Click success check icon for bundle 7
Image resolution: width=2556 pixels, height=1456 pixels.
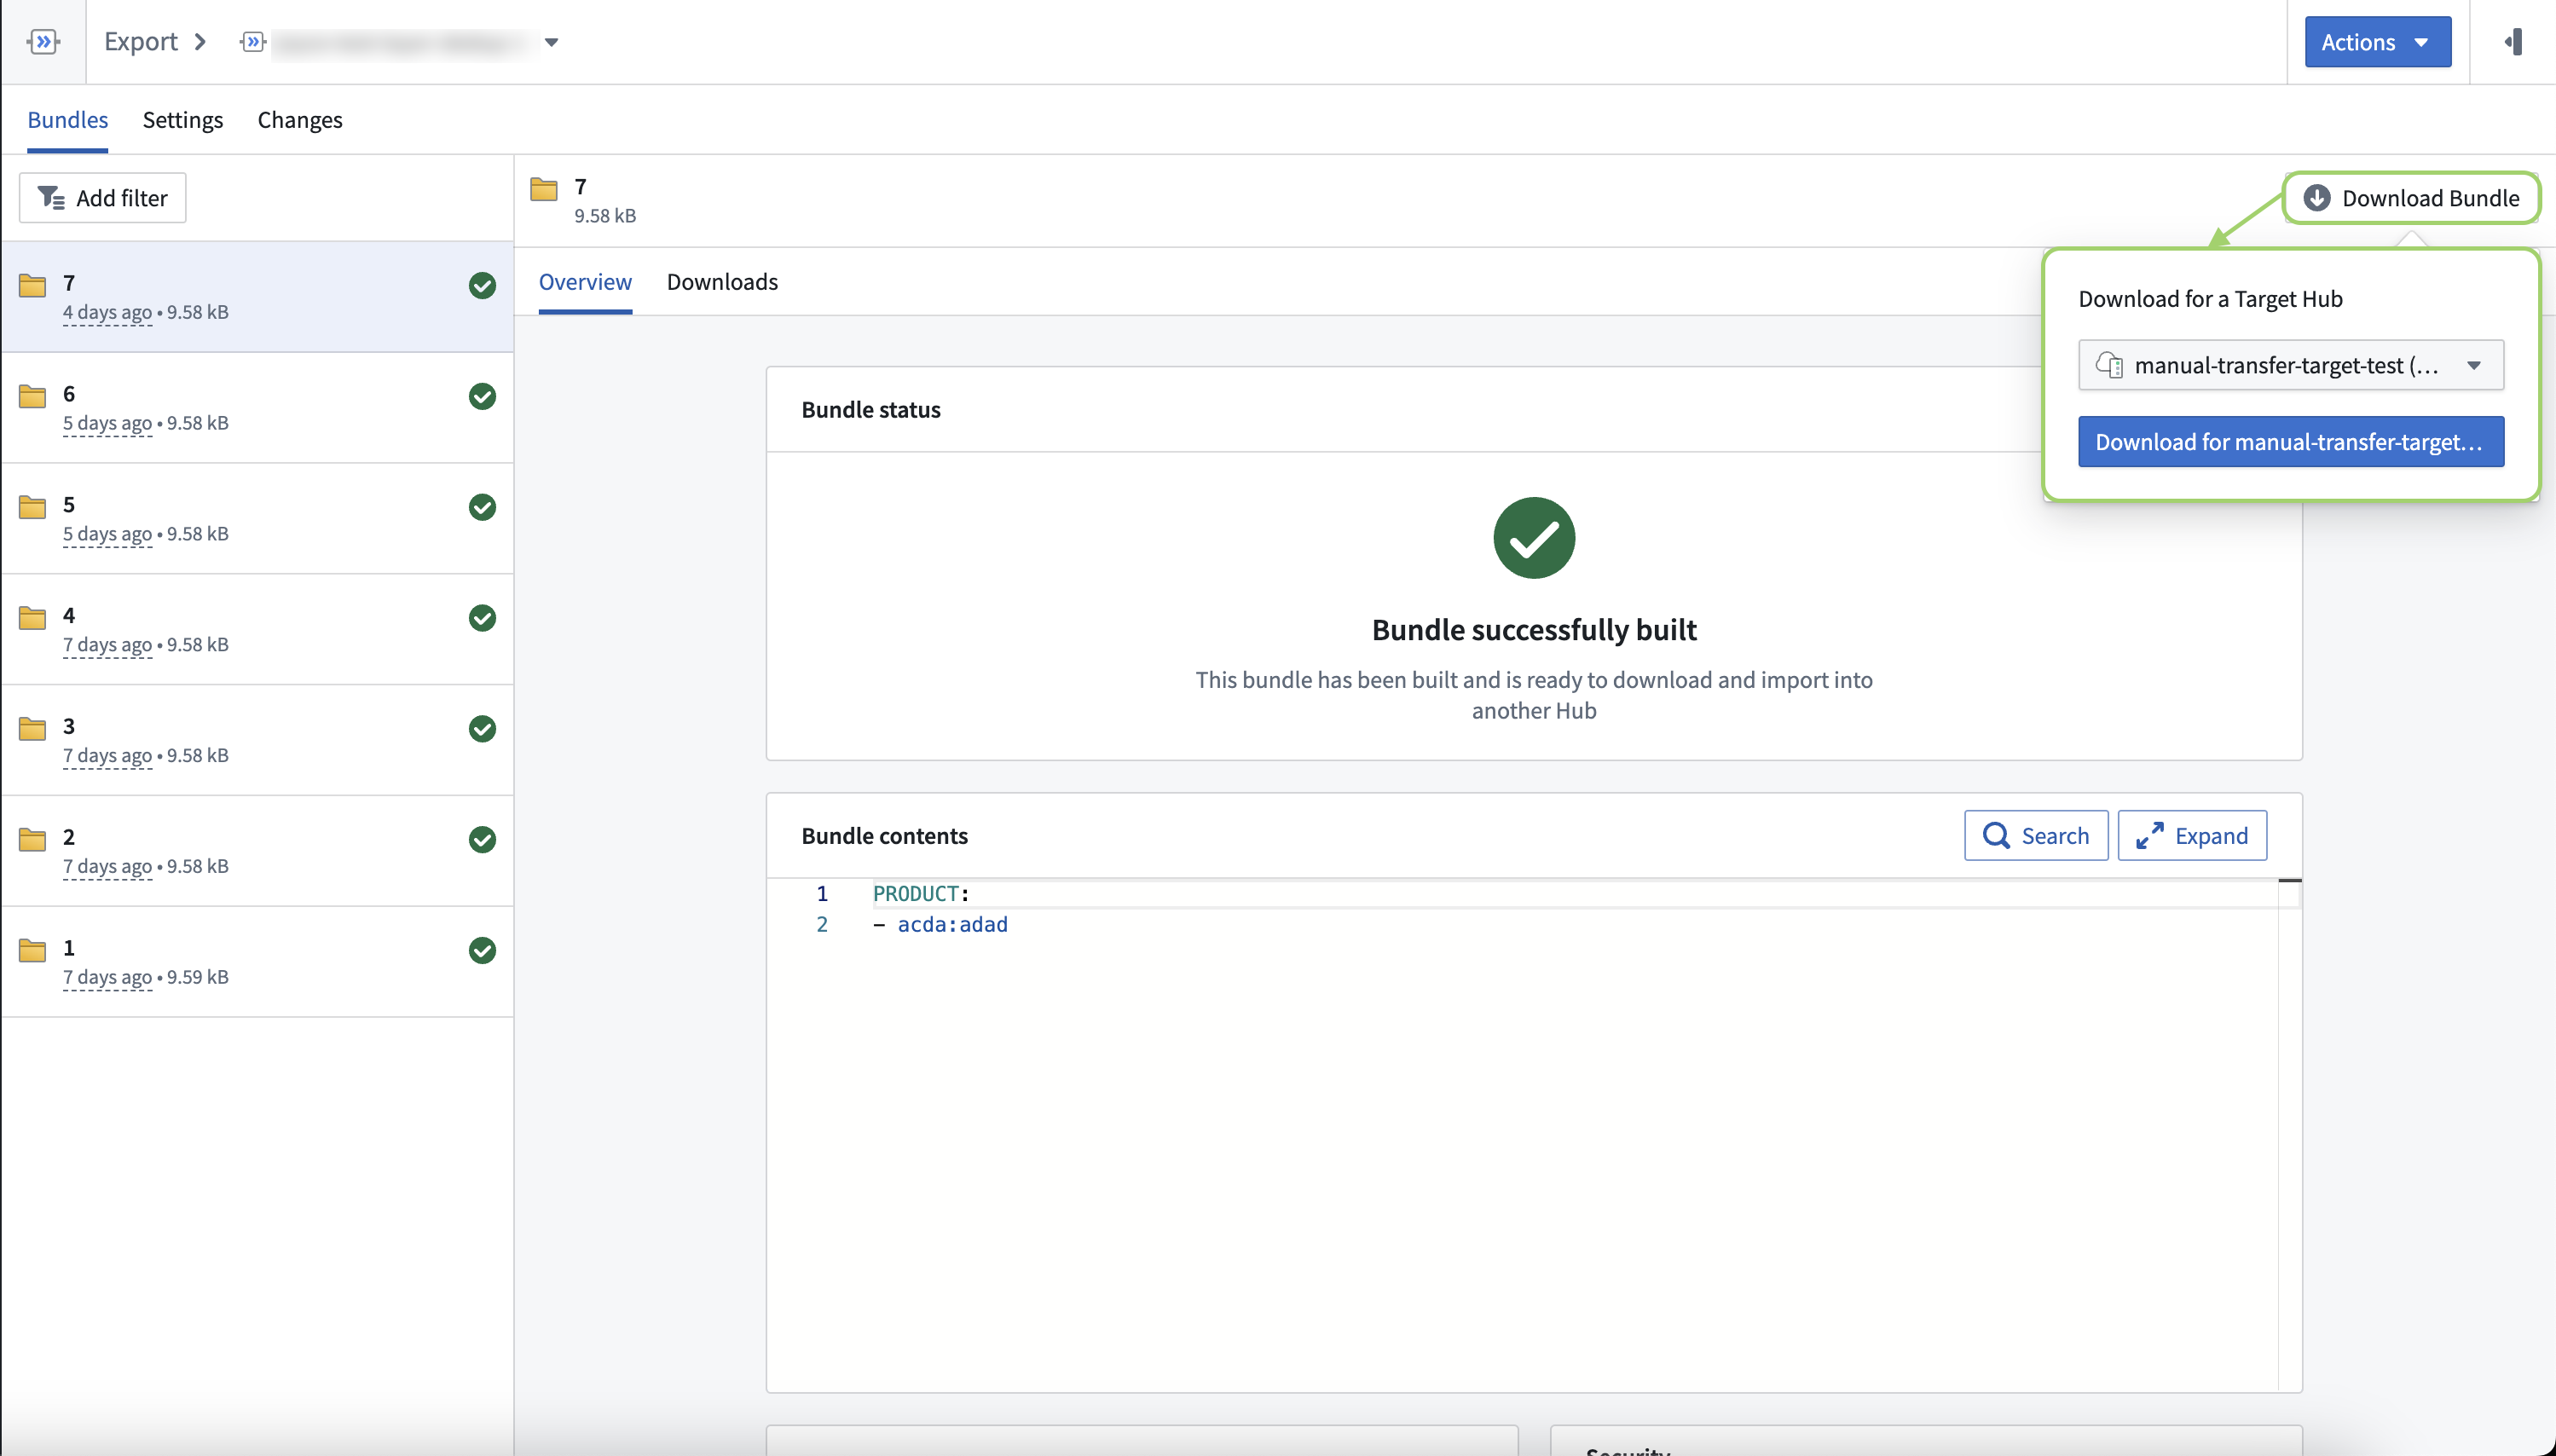(482, 285)
